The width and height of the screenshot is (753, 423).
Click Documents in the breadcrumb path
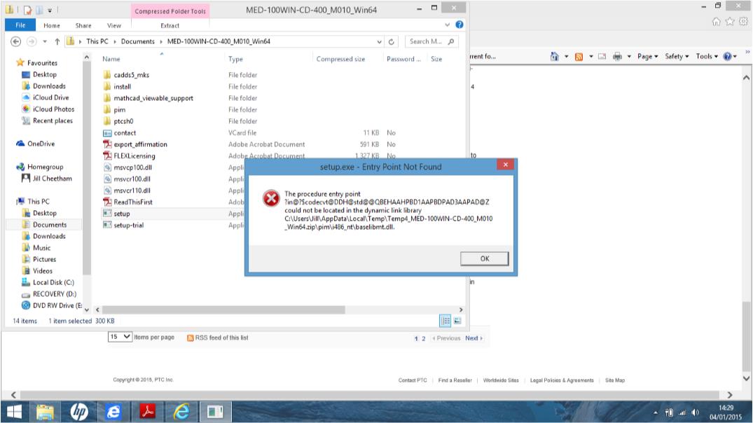[x=138, y=42]
